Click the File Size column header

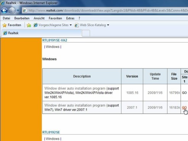pyautogui.click(x=174, y=76)
